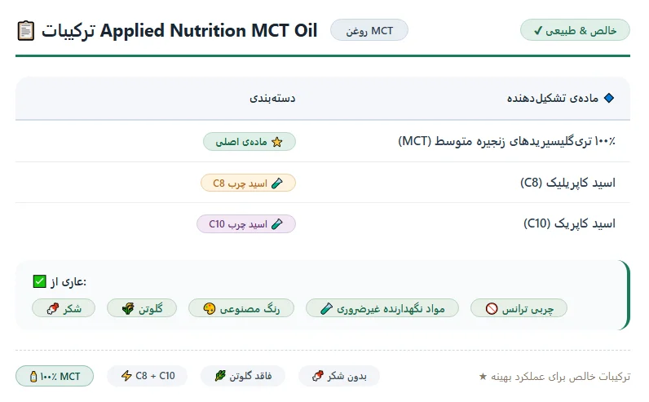
Task: Click the no-entry icon in چربی ترانس chip
Action: tap(492, 309)
